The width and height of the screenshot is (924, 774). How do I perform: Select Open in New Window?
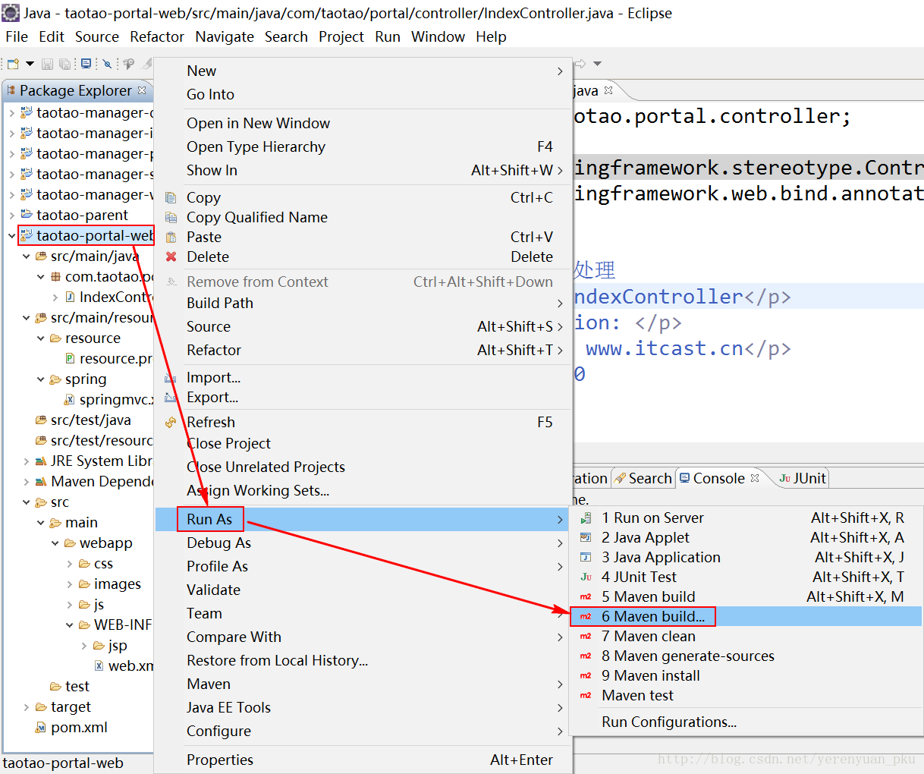click(362, 123)
